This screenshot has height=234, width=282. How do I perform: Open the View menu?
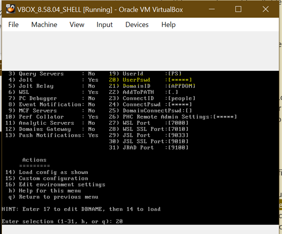pyautogui.click(x=77, y=25)
